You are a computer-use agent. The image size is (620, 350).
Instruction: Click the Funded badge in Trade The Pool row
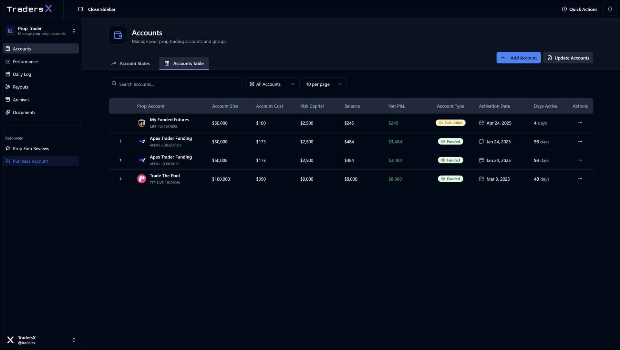tap(450, 179)
